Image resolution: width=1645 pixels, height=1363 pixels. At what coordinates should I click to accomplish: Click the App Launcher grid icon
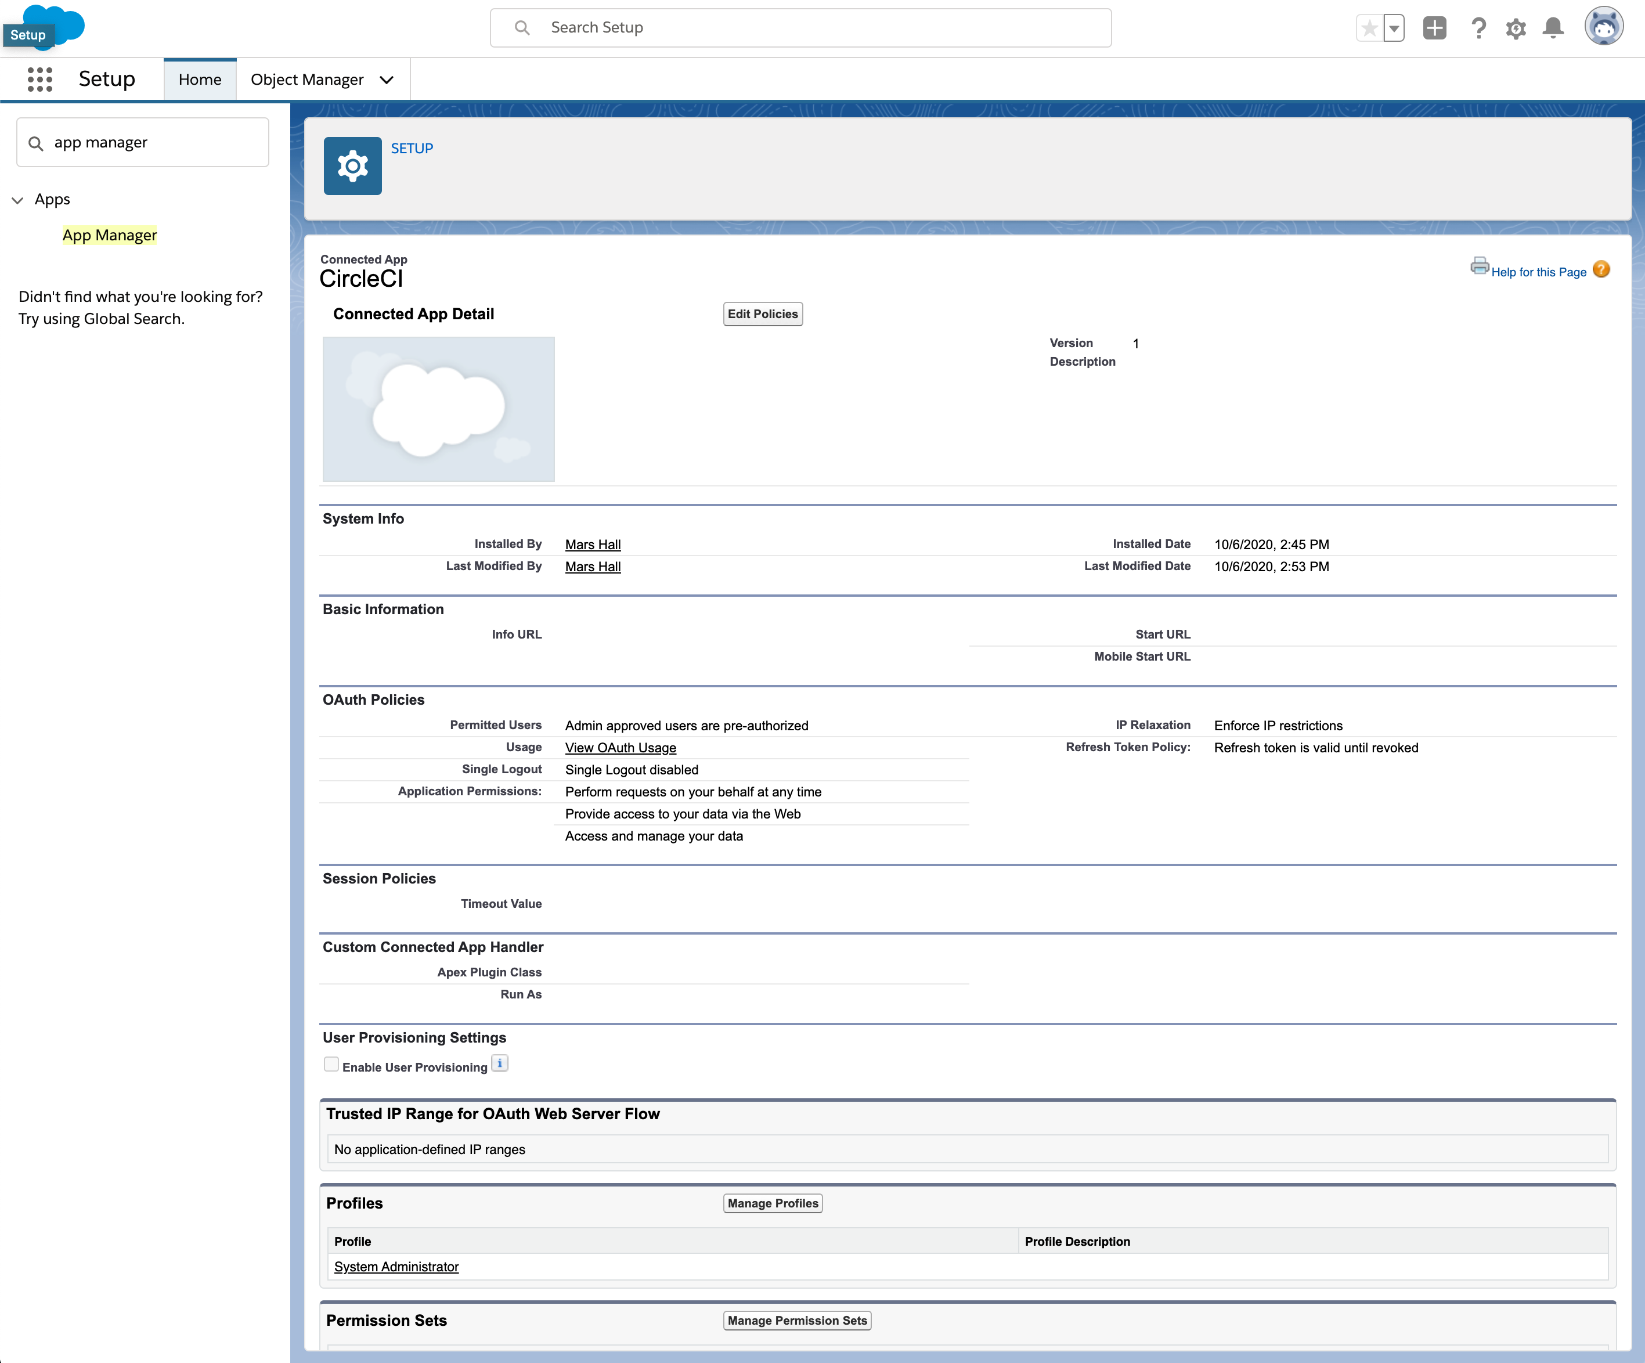37,79
